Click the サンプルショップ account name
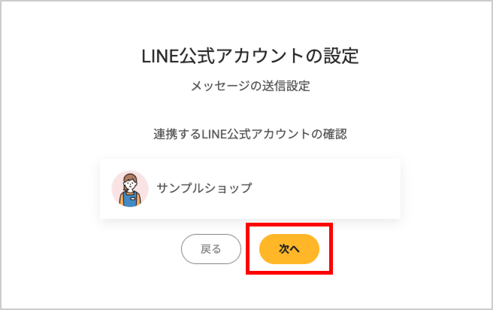Screen dimensions: 493x310 point(204,188)
